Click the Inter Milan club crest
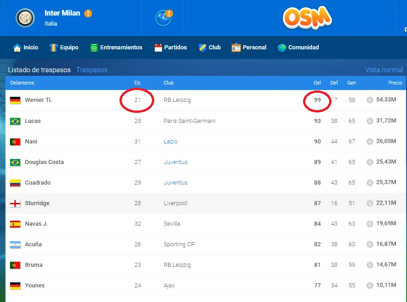Image resolution: width=407 pixels, height=302 pixels. click(25, 18)
